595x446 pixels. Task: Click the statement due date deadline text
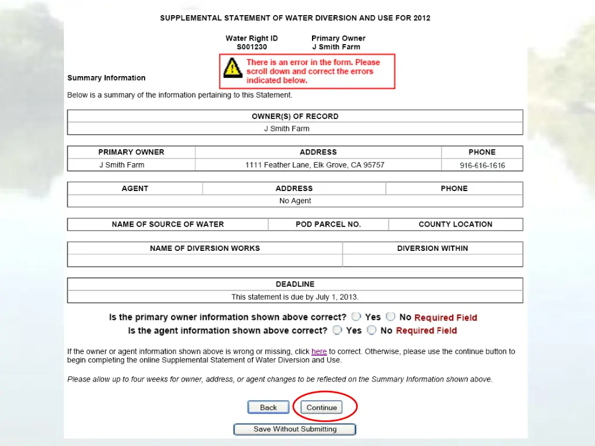pyautogui.click(x=295, y=297)
